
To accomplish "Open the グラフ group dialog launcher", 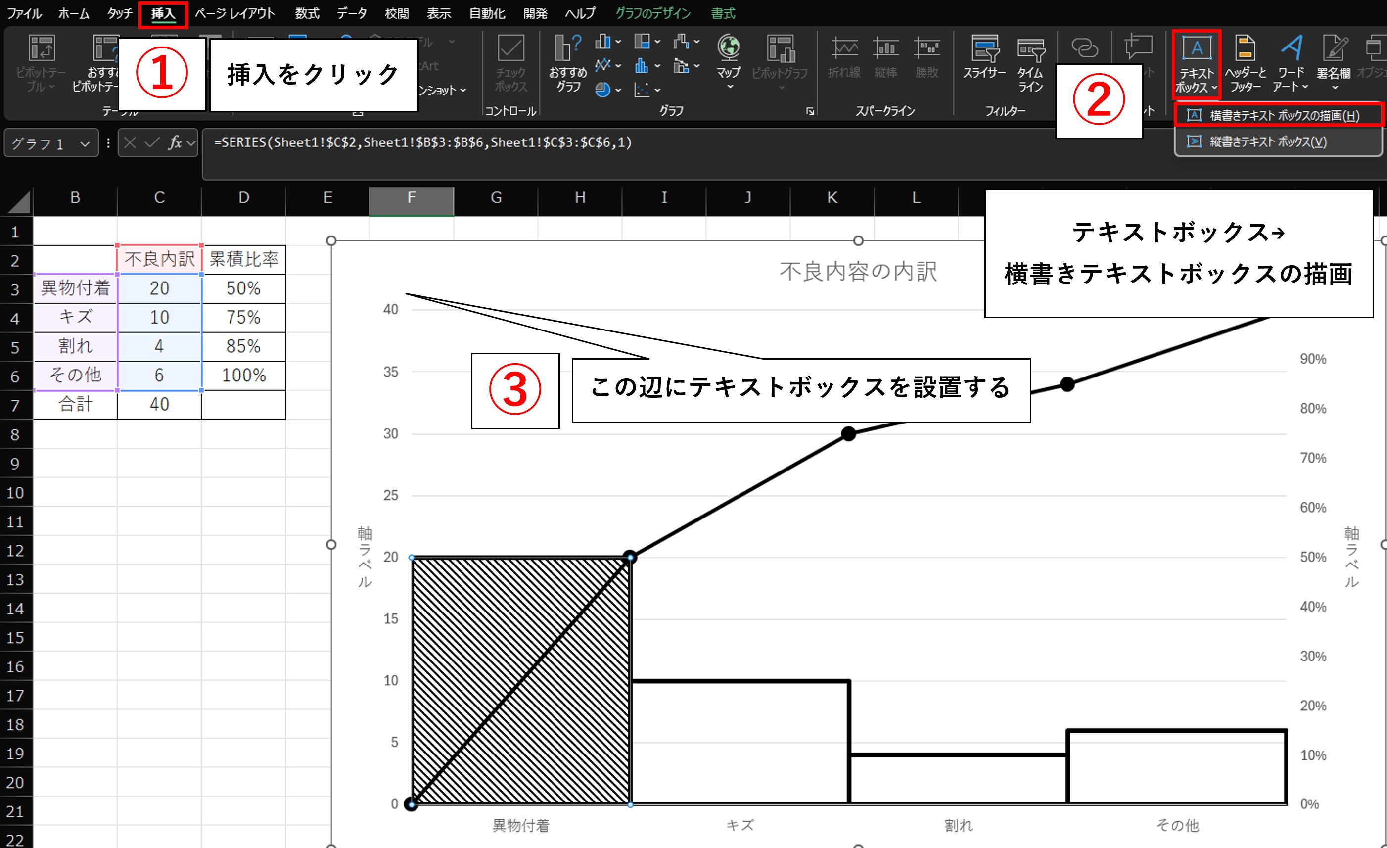I will click(810, 111).
